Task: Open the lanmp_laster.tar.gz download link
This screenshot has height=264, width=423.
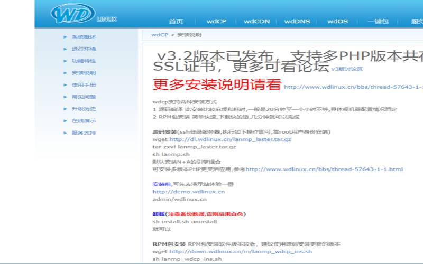Action: point(231,139)
